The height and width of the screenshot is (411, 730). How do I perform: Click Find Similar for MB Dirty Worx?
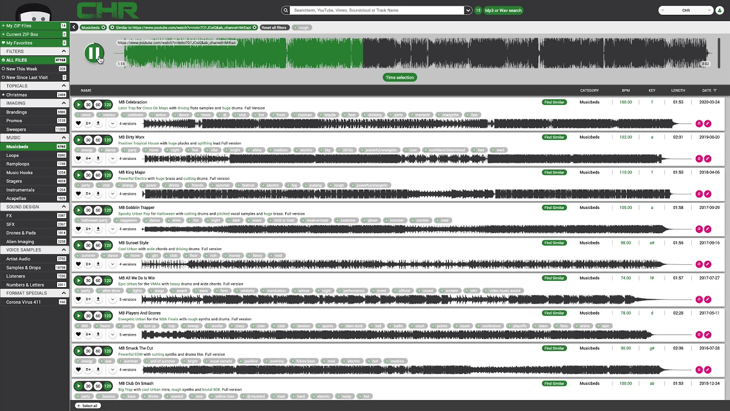pyautogui.click(x=554, y=137)
